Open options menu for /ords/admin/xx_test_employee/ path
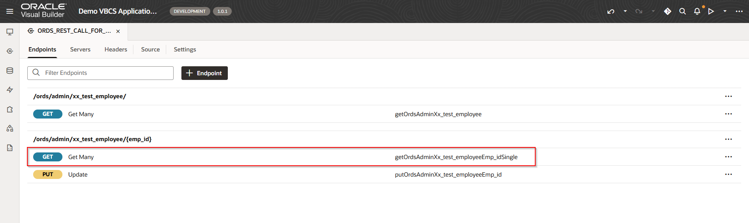749x223 pixels. (728, 96)
